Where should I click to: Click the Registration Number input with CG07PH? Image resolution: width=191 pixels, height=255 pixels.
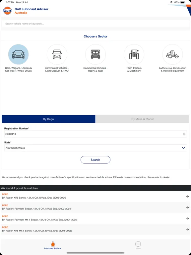[x=95, y=134]
